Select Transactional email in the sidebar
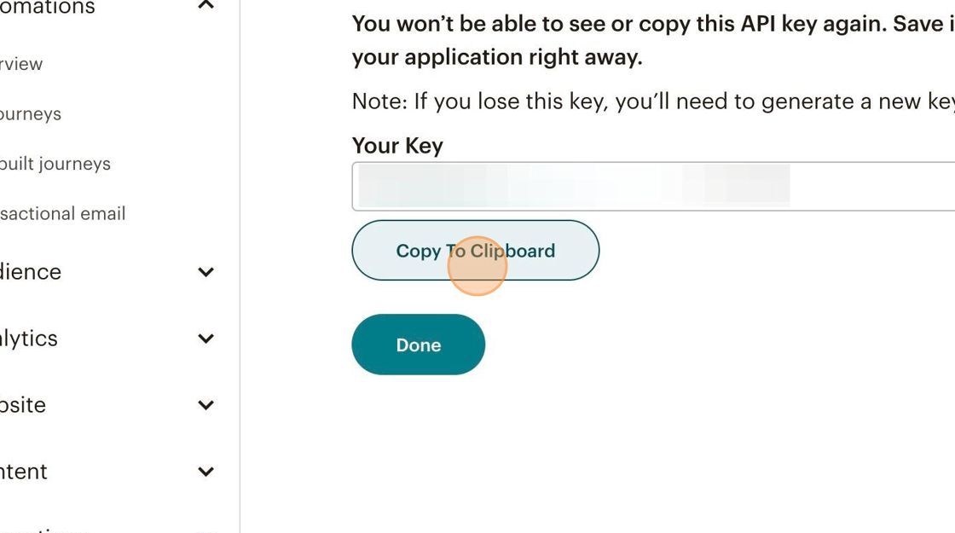 click(62, 214)
